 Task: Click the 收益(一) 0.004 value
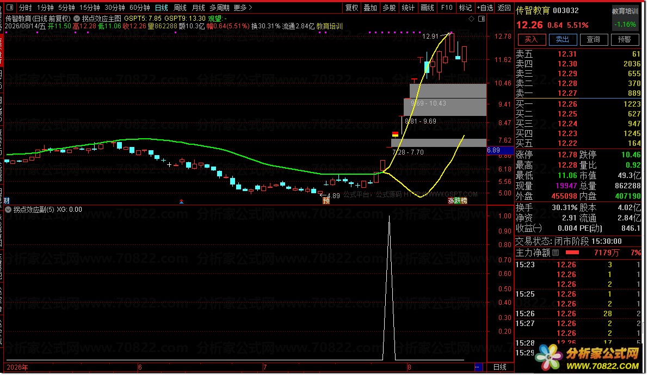click(x=568, y=228)
